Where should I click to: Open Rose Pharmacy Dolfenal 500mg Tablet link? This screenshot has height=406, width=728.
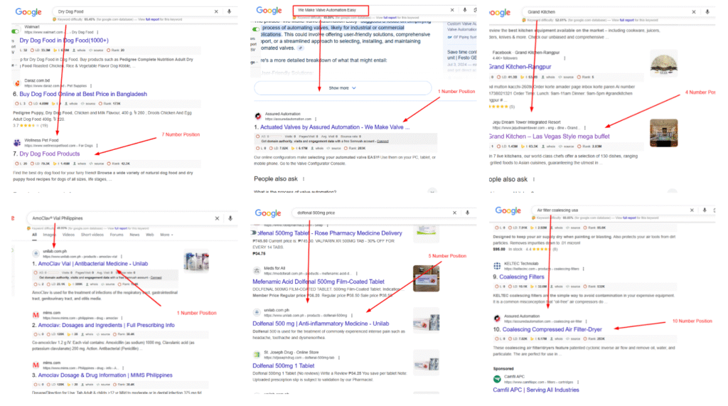click(327, 233)
